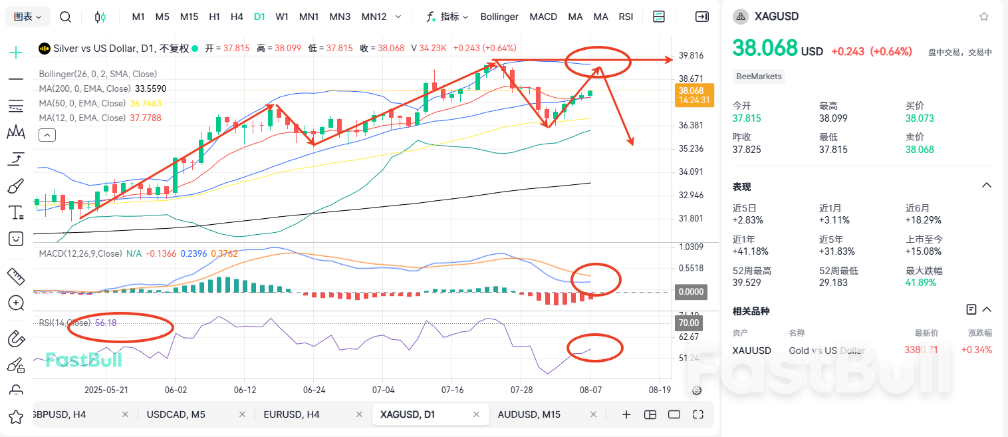
Task: Open the XAUUSD related symbol
Action: (x=751, y=351)
